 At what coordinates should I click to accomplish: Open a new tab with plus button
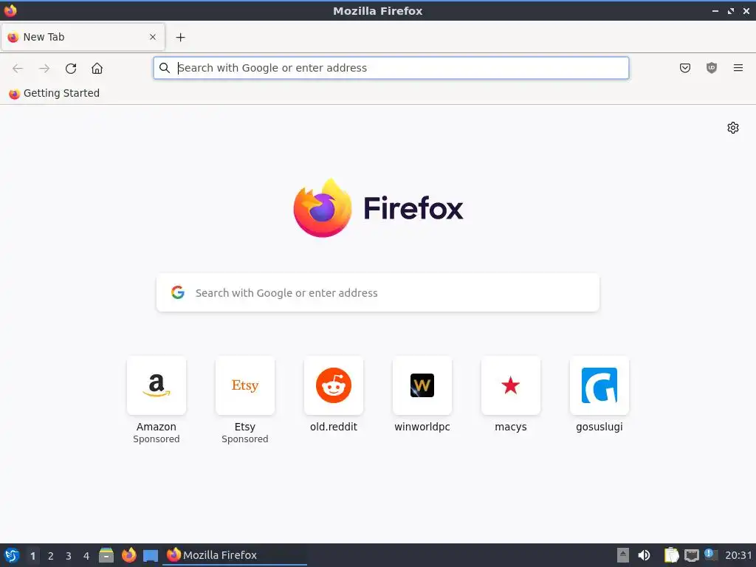180,37
